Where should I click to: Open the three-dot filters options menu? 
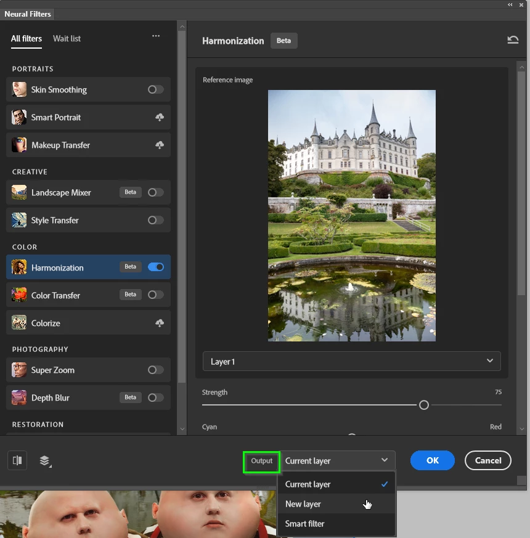[156, 36]
